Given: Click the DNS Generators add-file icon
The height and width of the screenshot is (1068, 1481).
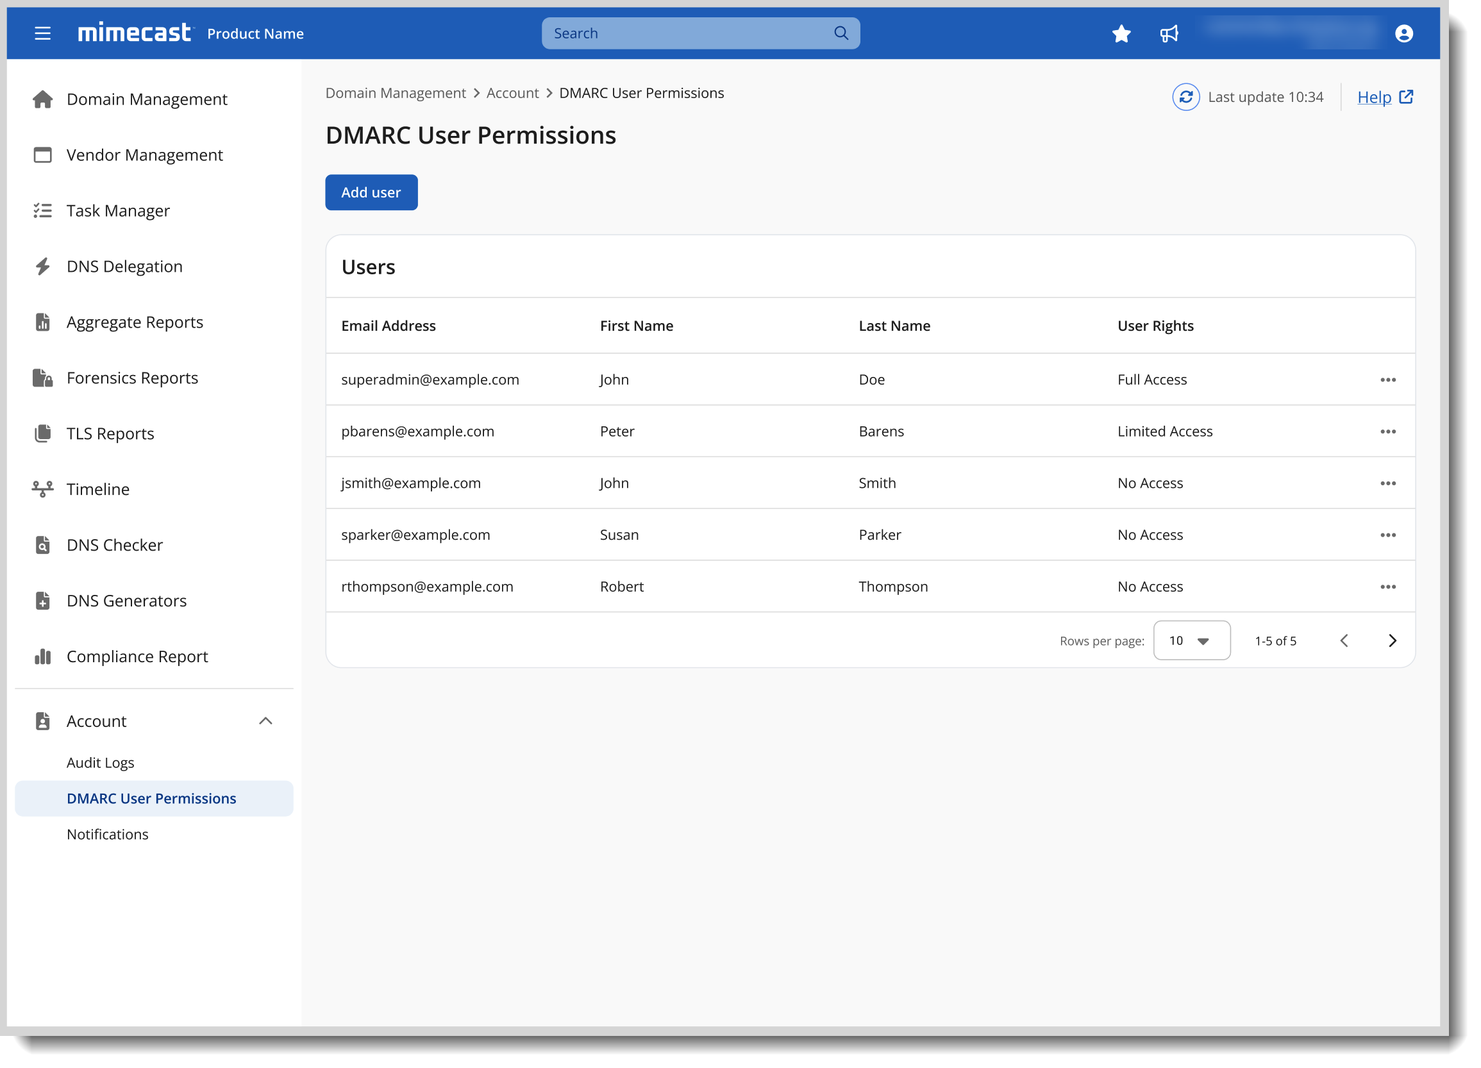Looking at the screenshot, I should point(42,601).
